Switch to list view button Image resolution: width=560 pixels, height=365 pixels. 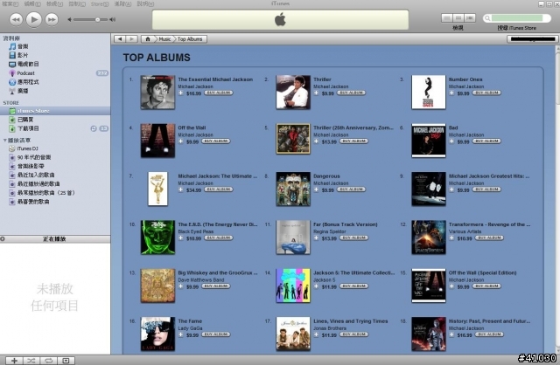447,17
